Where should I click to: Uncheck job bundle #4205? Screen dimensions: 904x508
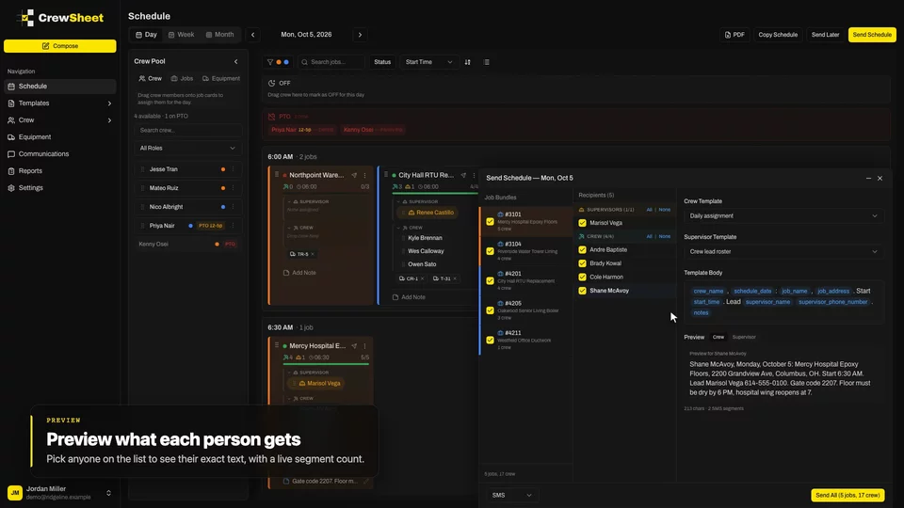click(490, 310)
